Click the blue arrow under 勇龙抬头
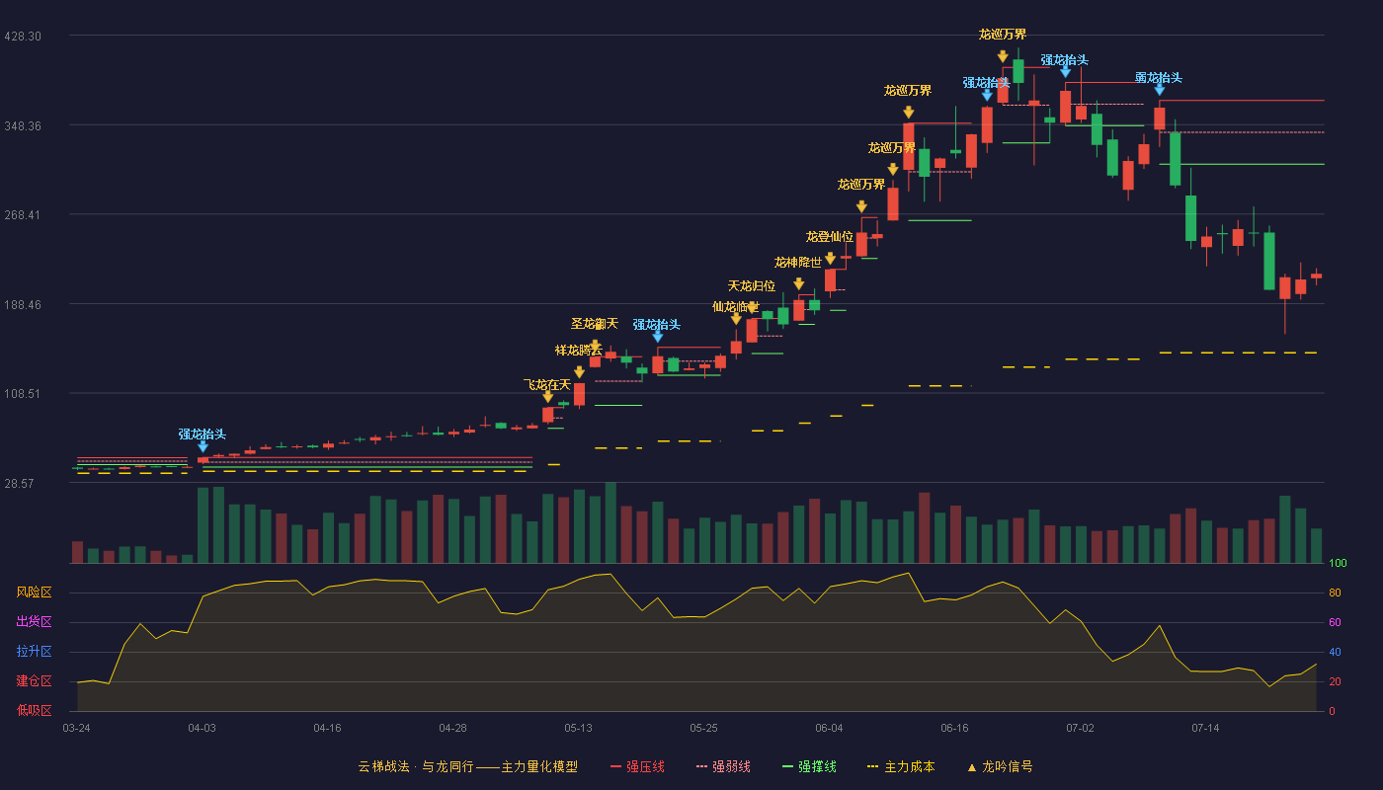This screenshot has height=790, width=1383. [x=1160, y=90]
